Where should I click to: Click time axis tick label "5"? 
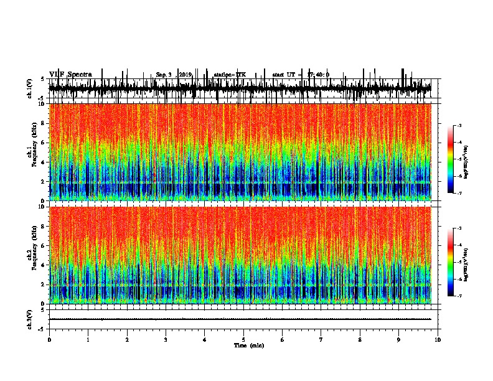point(243,340)
